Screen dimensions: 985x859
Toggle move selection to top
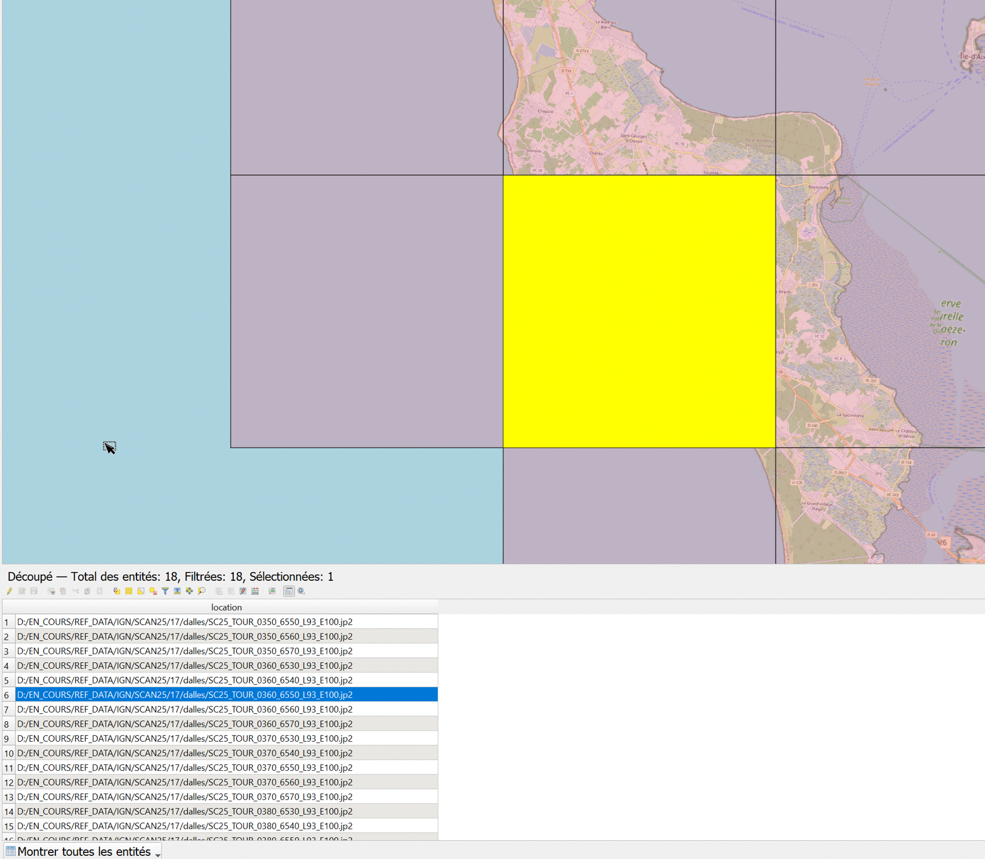pyautogui.click(x=177, y=591)
